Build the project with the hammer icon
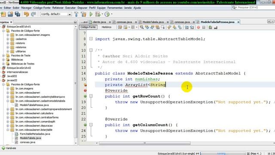Image resolution: width=275 pixels, height=155 pixels. [x=76, y=14]
